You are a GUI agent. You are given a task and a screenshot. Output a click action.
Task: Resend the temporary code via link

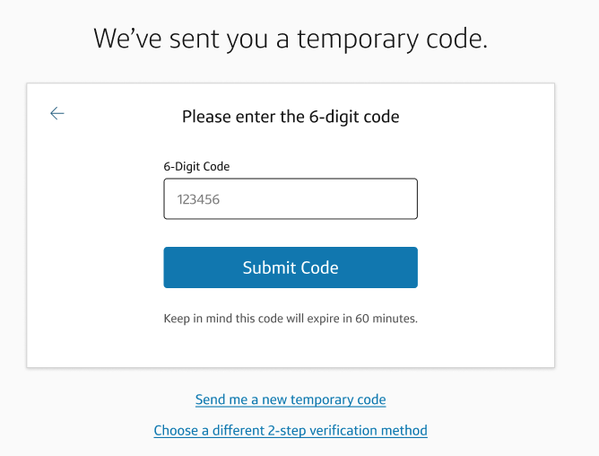(291, 399)
